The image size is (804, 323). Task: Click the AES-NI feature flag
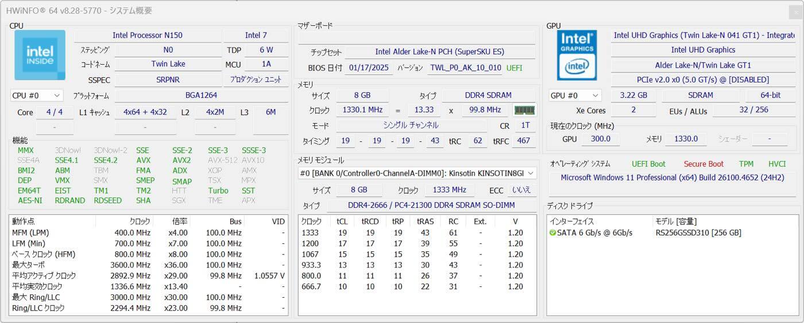click(30, 200)
